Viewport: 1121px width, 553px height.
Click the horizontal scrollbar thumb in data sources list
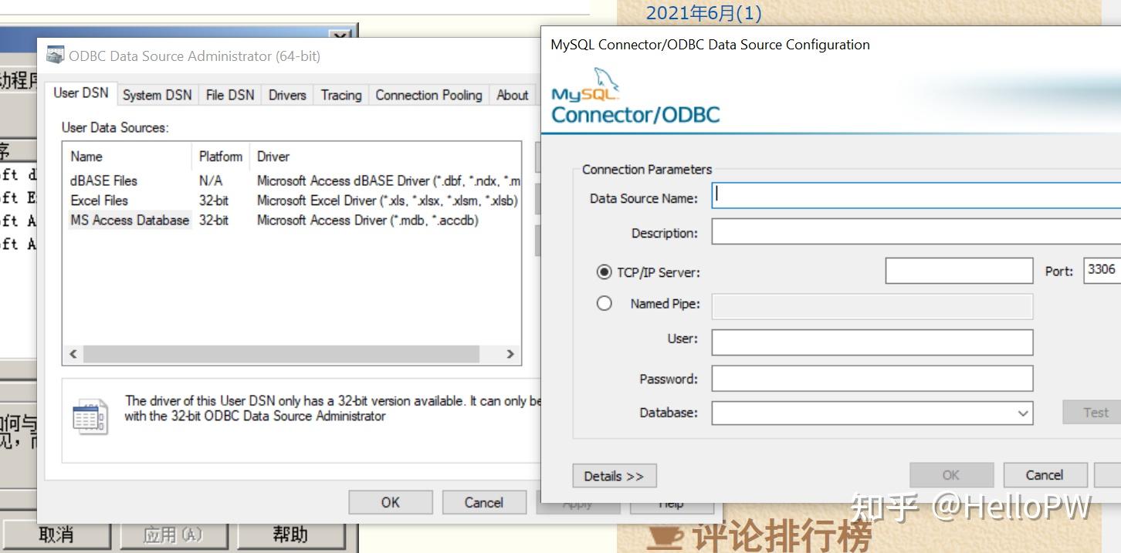tap(281, 354)
